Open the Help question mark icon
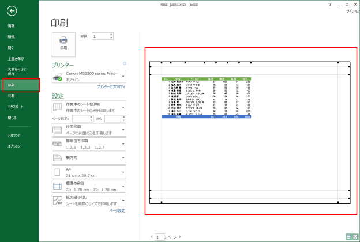Image resolution: width=360 pixels, height=242 pixels. [330, 5]
